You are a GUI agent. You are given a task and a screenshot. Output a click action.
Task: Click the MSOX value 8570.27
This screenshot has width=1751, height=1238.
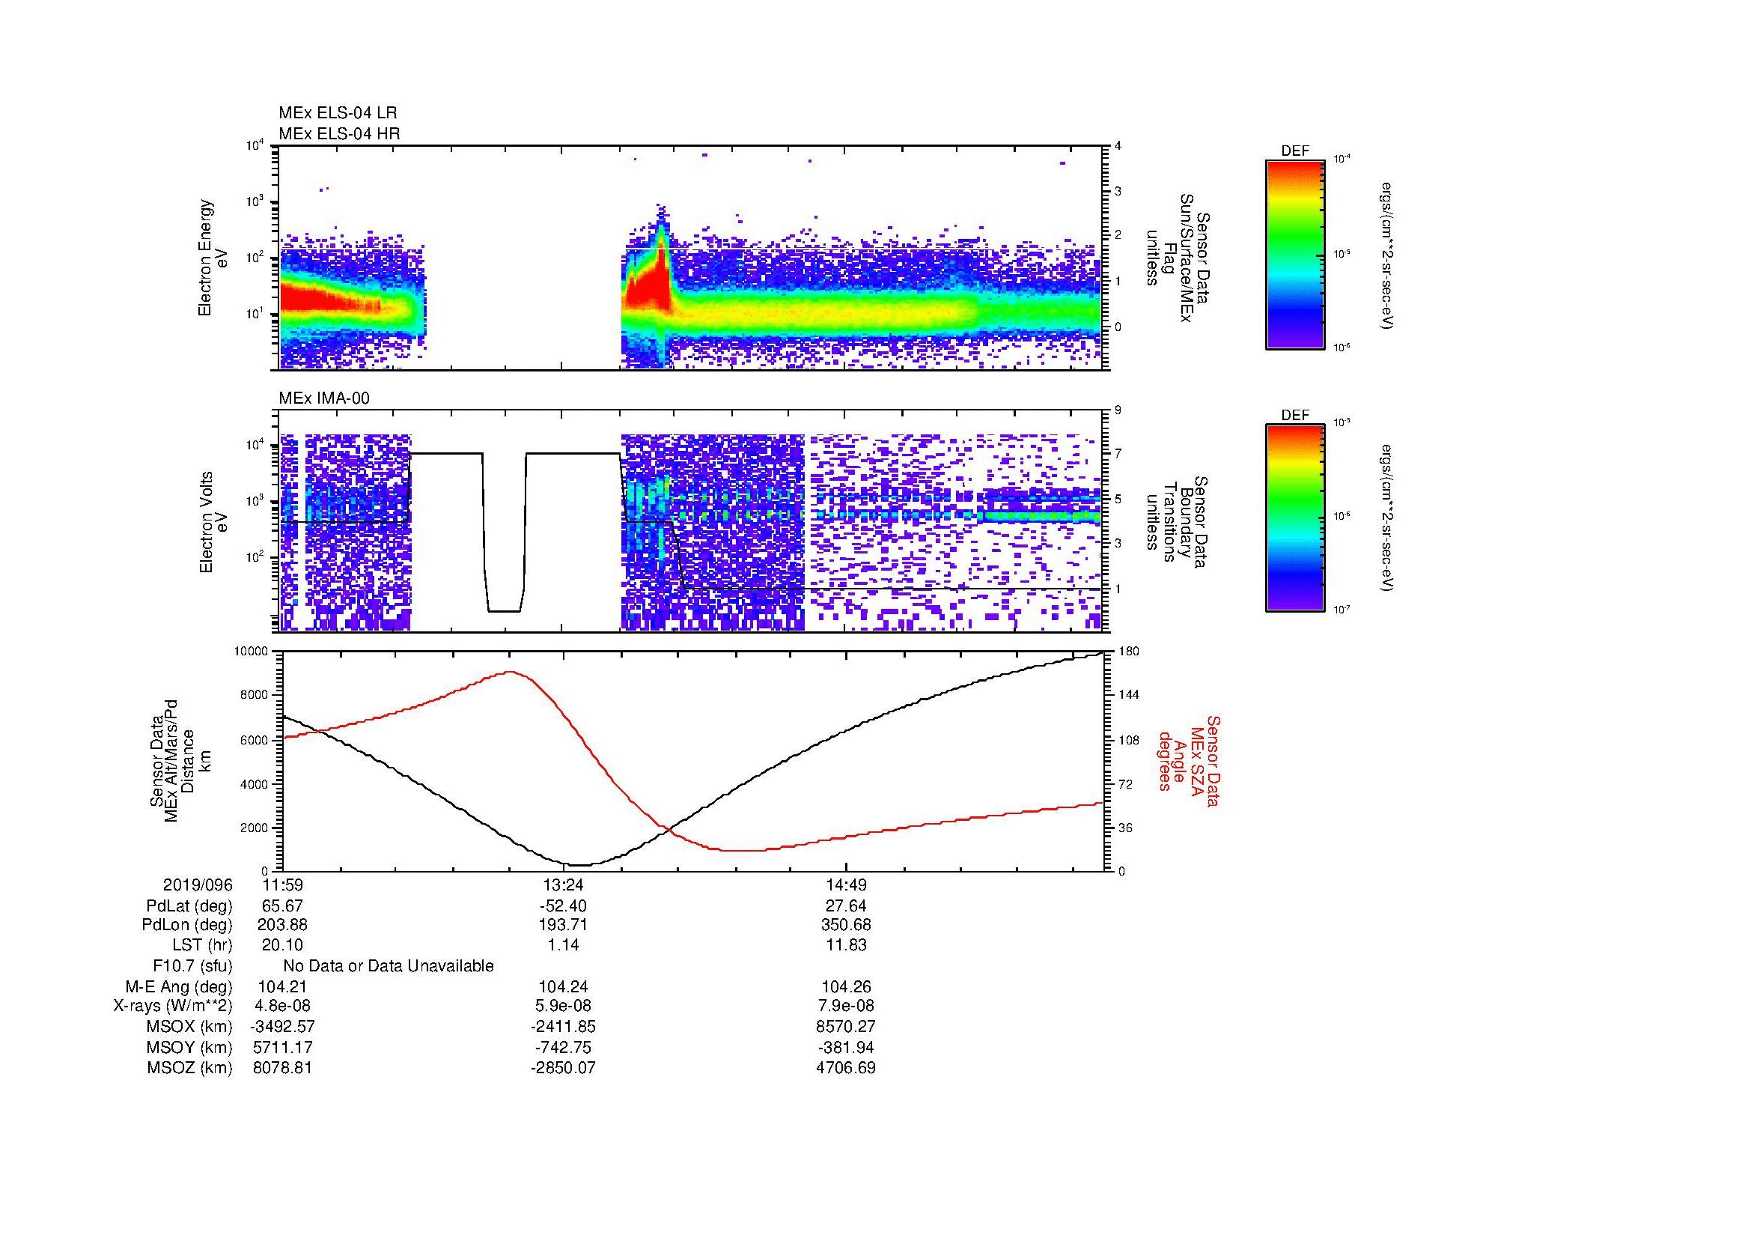[846, 1027]
